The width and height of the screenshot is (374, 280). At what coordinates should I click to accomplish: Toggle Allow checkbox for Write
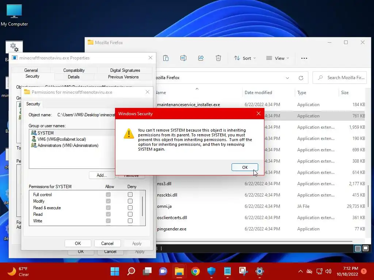point(108,221)
